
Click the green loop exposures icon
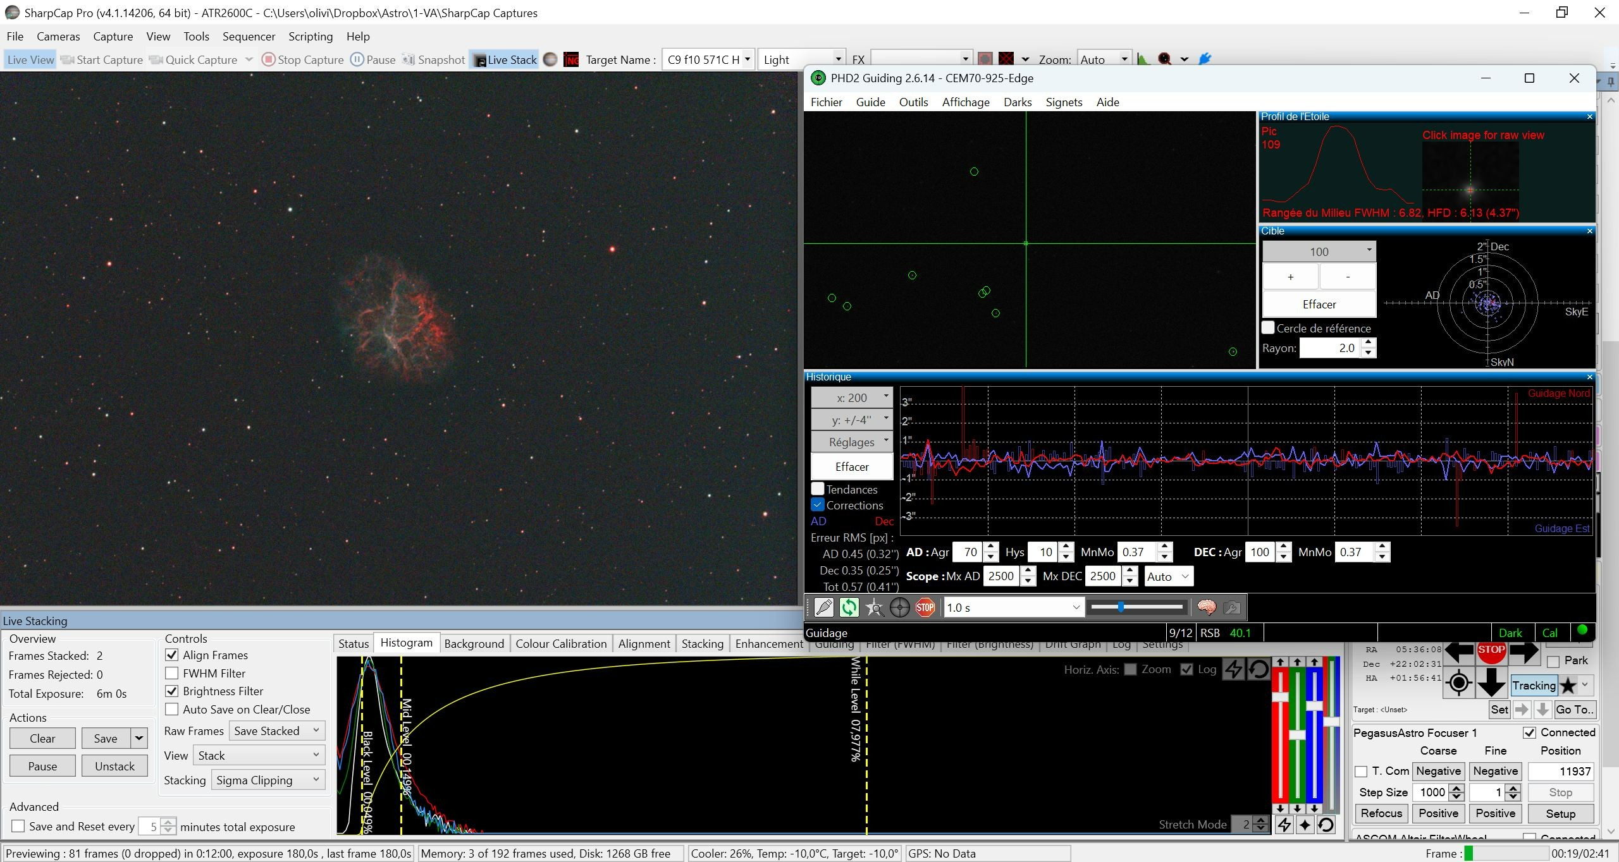[x=849, y=608]
